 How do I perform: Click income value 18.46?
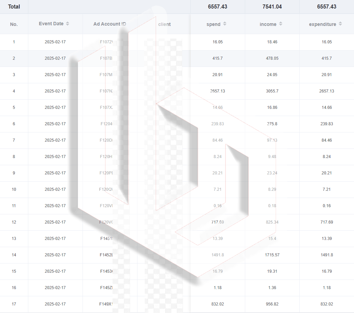pyautogui.click(x=272, y=42)
